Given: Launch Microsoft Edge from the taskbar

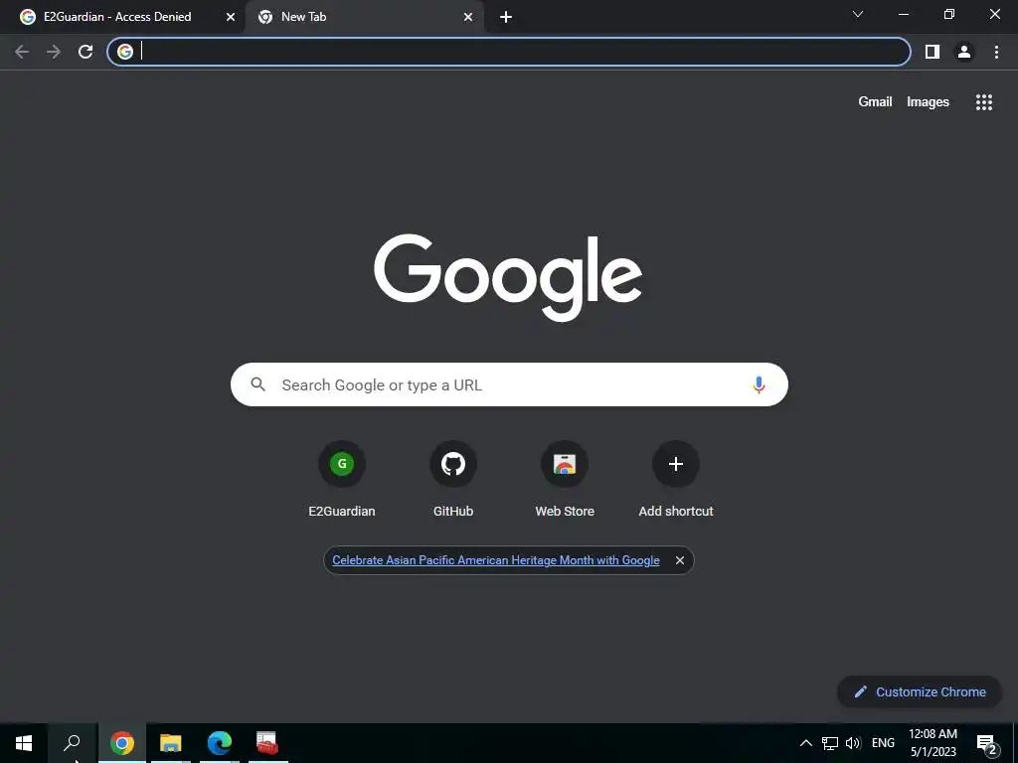Looking at the screenshot, I should (x=220, y=743).
